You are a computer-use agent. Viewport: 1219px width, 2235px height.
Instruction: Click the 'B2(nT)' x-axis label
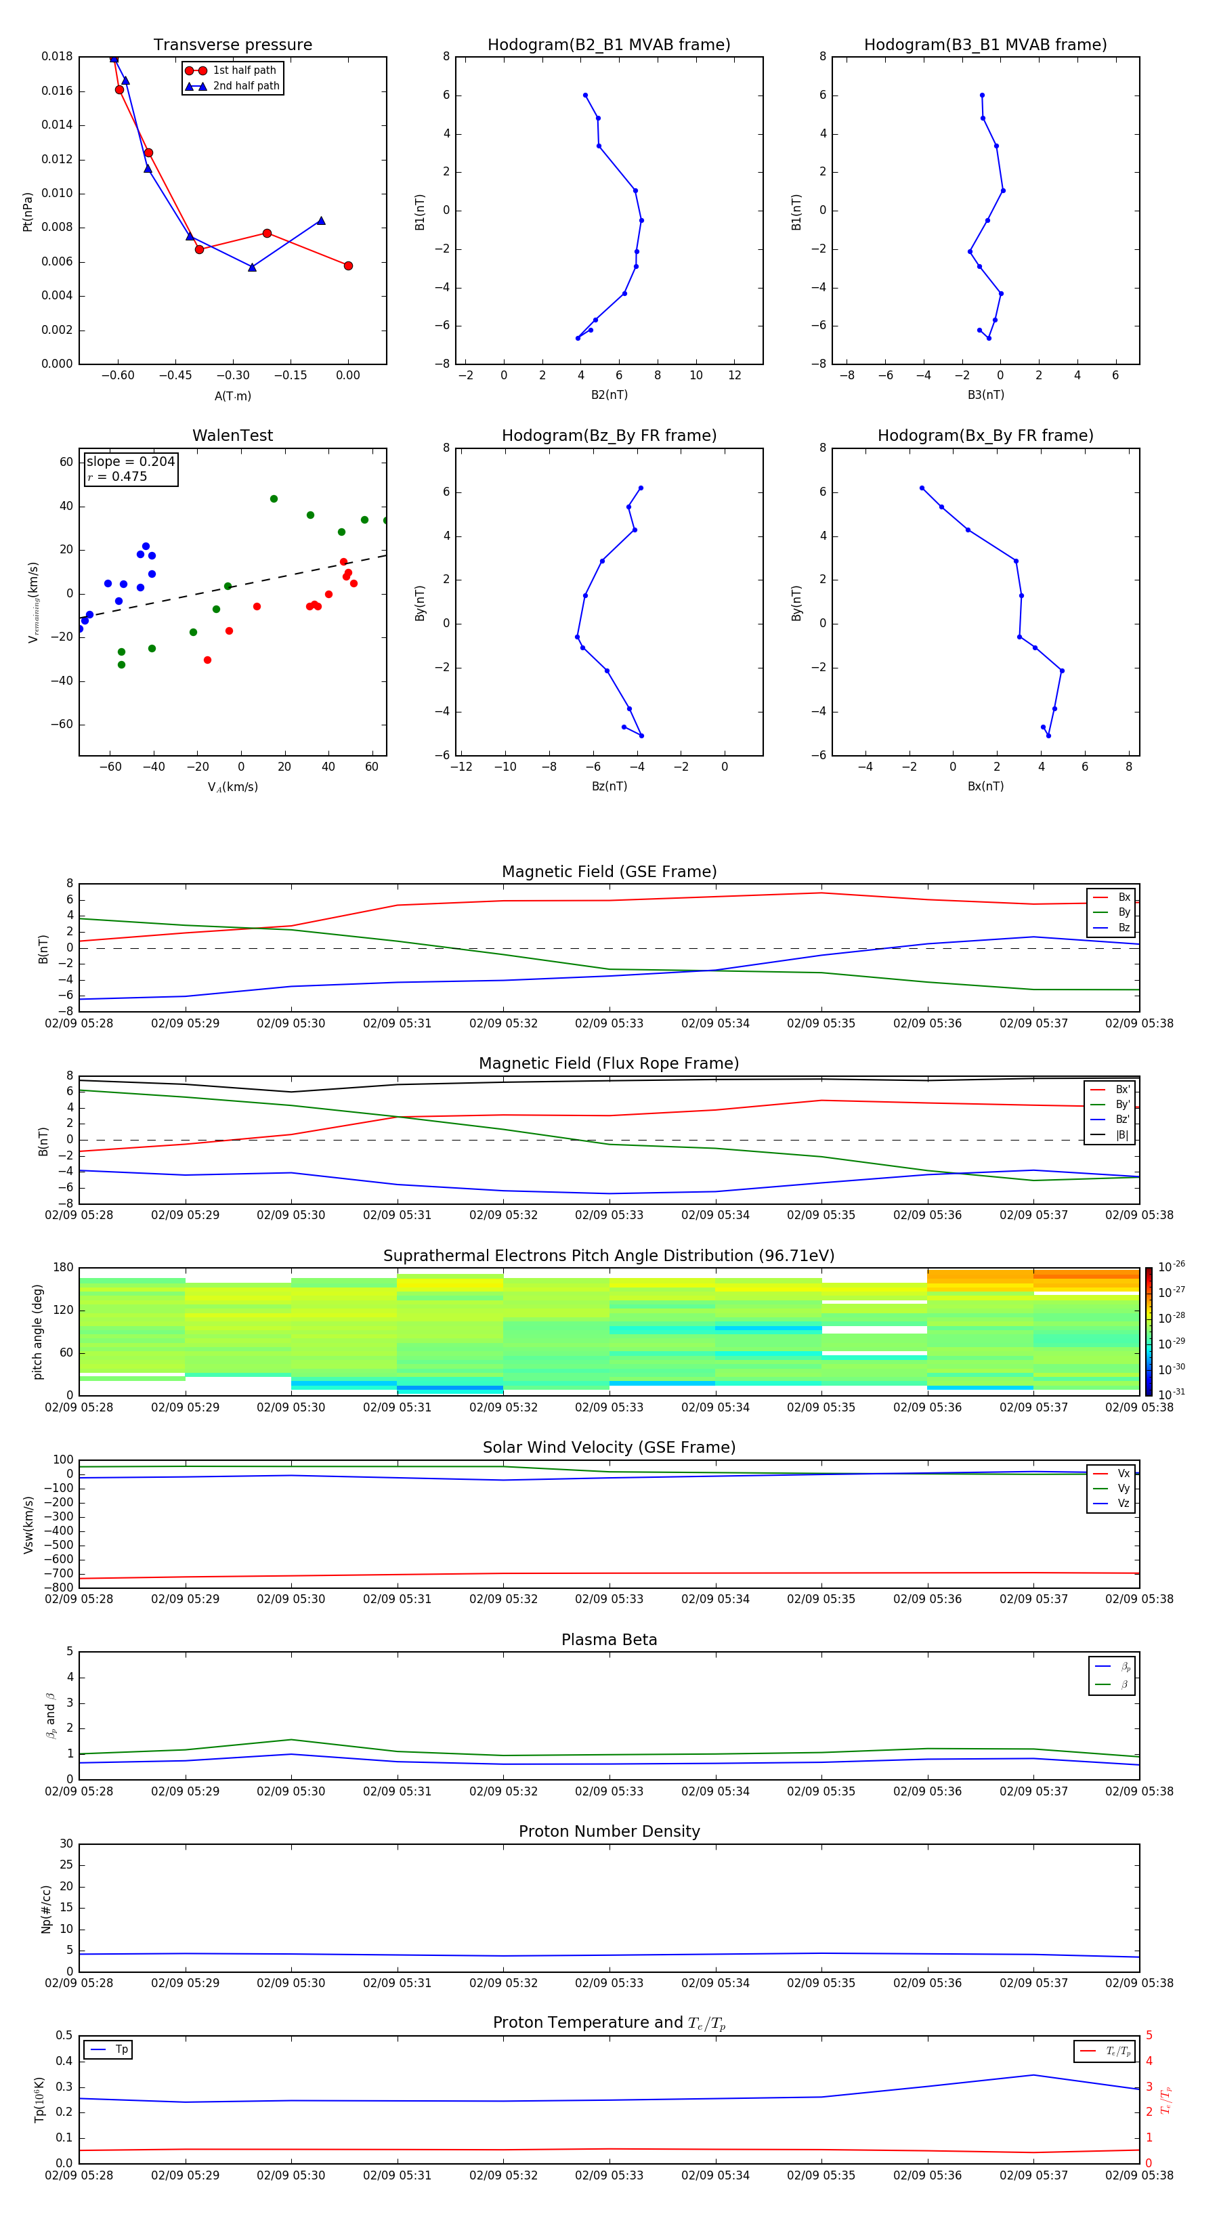609,395
